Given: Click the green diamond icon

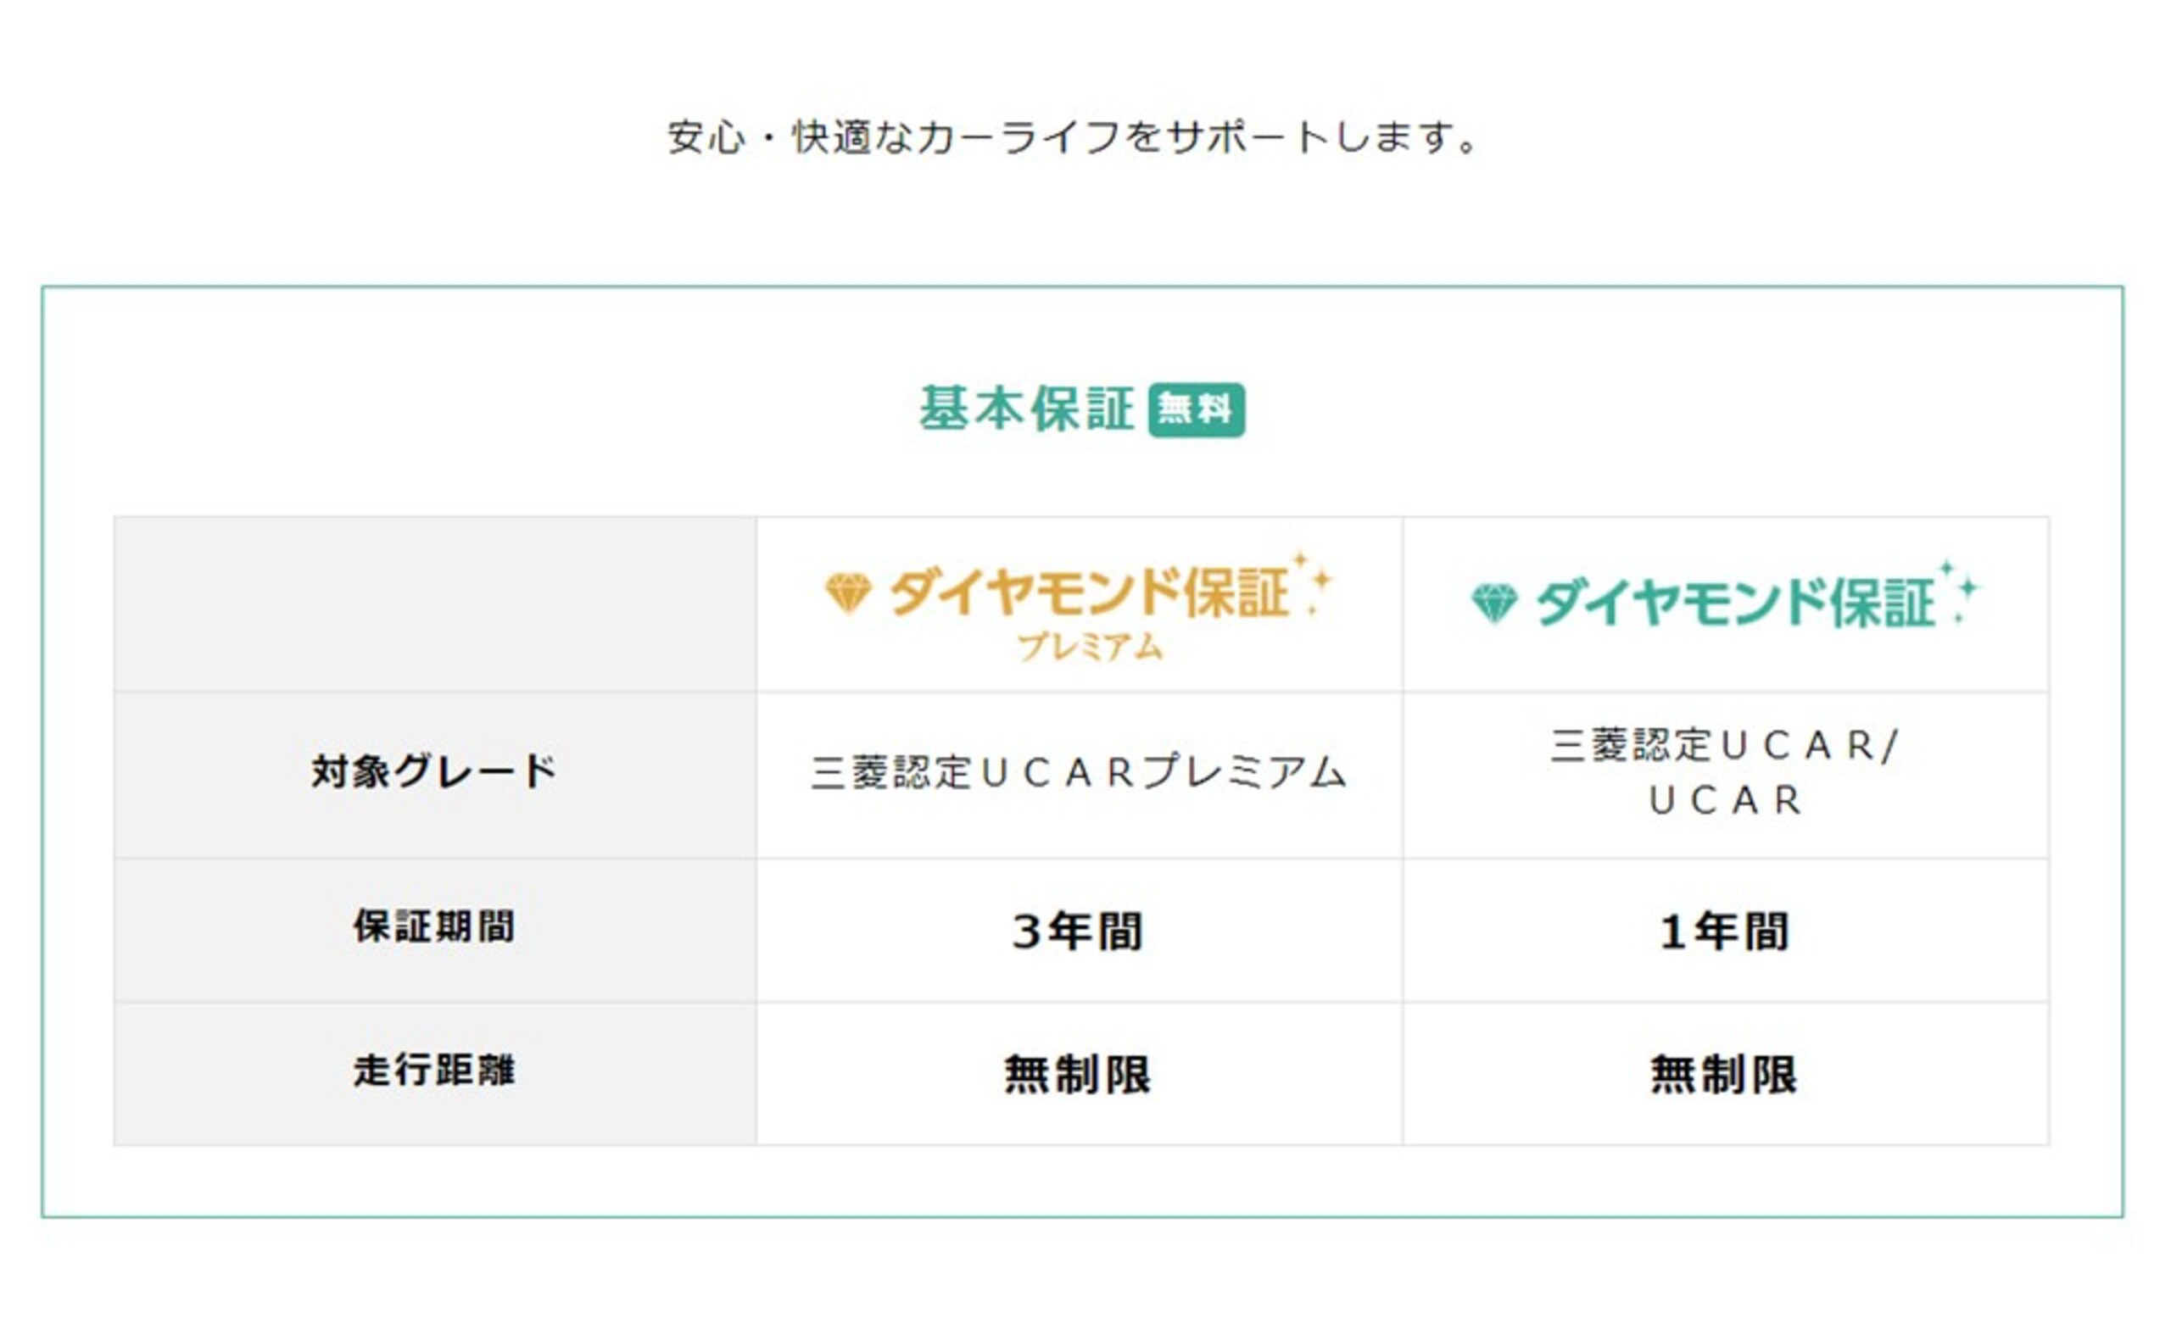Looking at the screenshot, I should pyautogui.click(x=1494, y=604).
